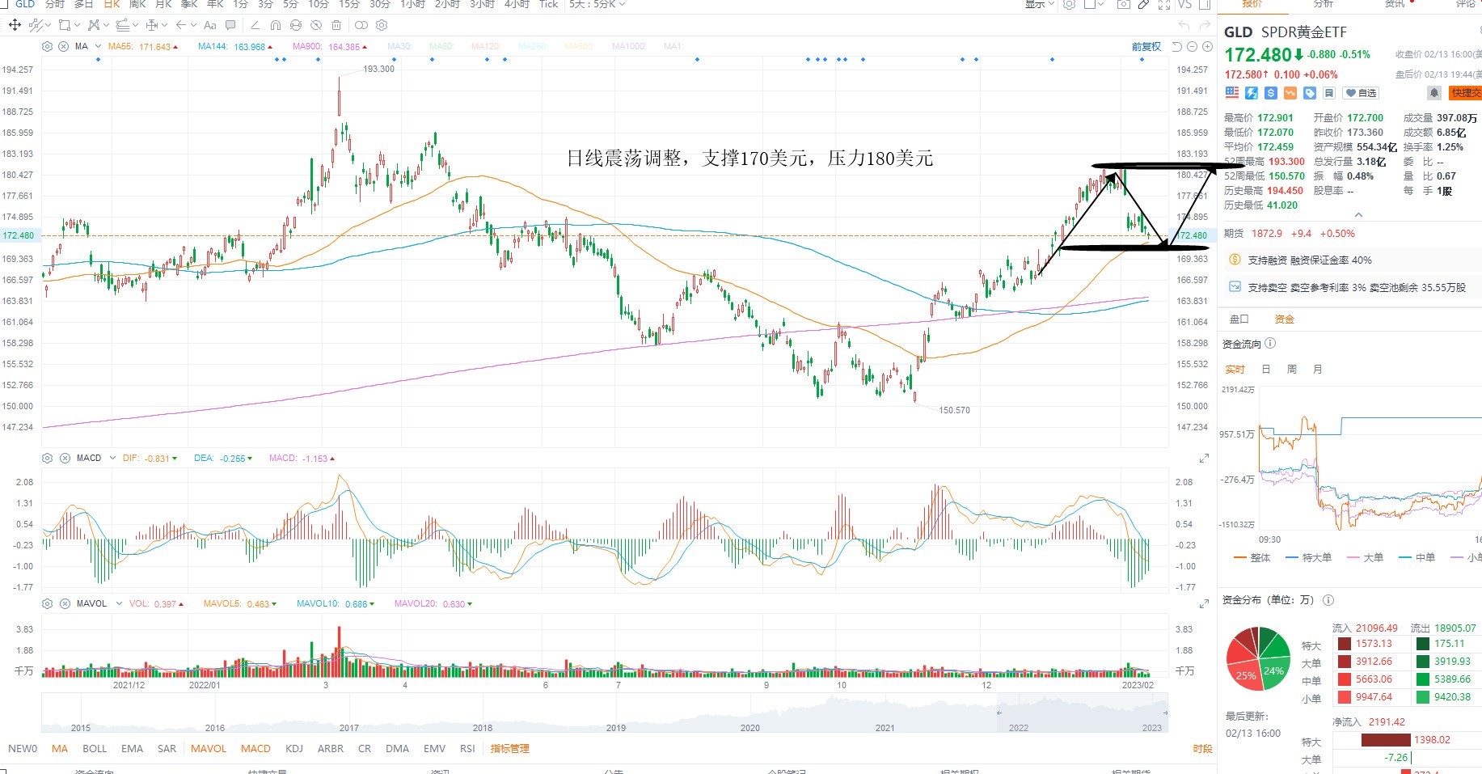
Task: Switch to the 盘口 tab
Action: pos(1239,319)
